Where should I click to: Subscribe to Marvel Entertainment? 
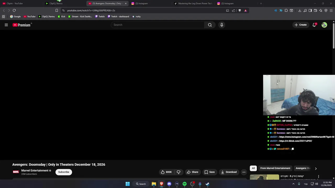pos(64,172)
